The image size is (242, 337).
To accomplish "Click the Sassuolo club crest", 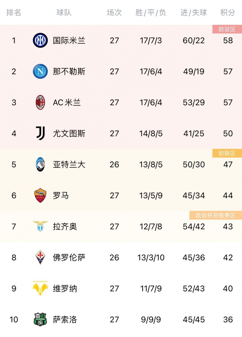I will (x=40, y=319).
